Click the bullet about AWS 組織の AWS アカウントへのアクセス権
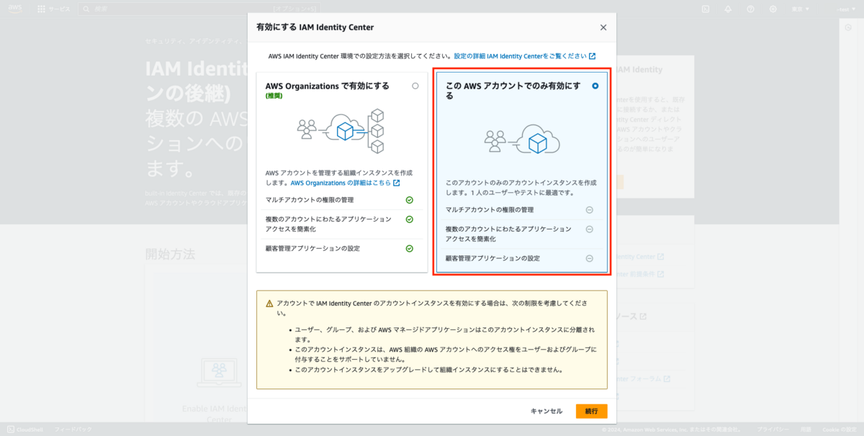Image resolution: width=864 pixels, height=436 pixels. (445, 354)
